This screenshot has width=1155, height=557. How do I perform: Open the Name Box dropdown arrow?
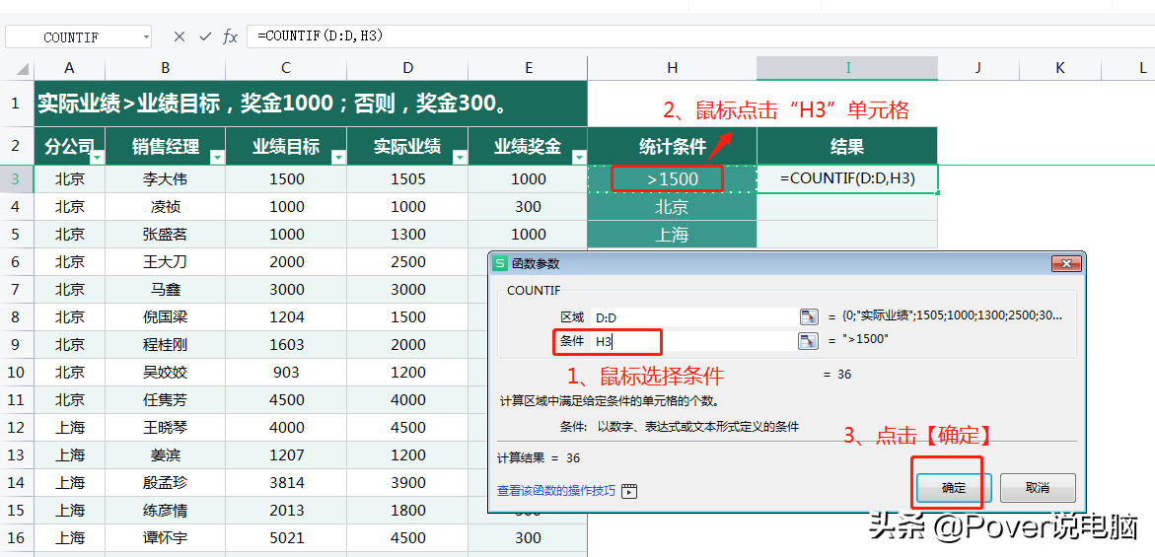[146, 36]
